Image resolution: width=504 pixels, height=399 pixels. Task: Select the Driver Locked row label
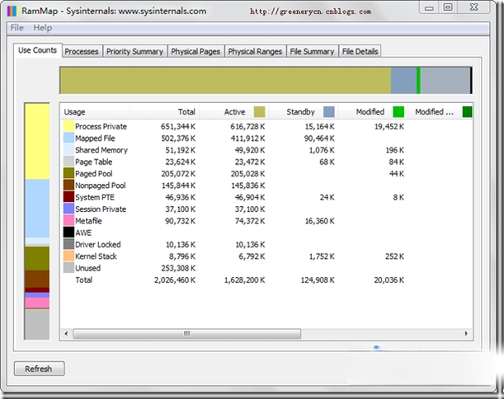coord(97,245)
